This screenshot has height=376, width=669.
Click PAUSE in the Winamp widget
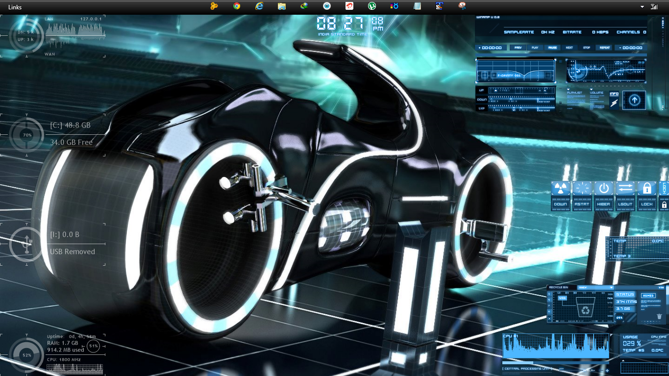coord(552,48)
